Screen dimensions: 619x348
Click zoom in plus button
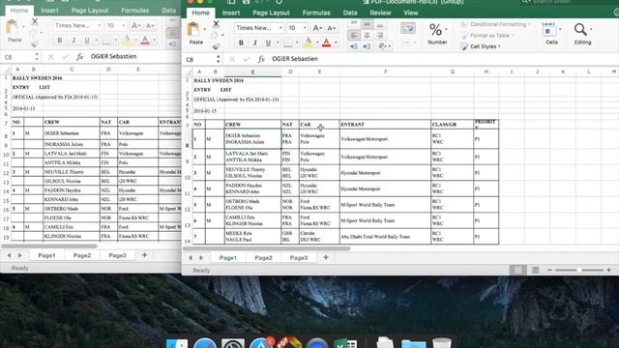tap(608, 271)
